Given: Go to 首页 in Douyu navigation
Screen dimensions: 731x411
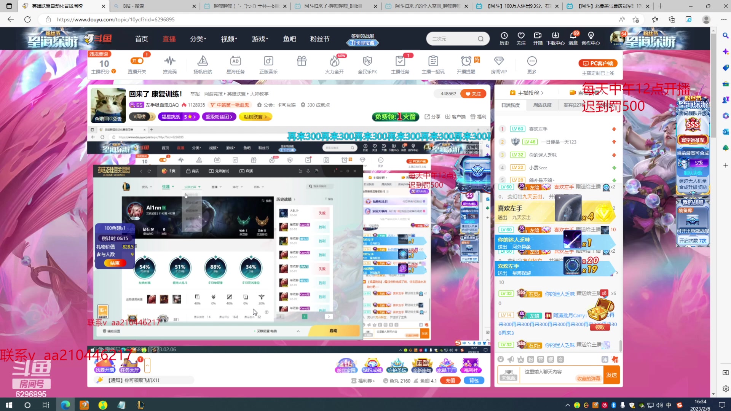Looking at the screenshot, I should coord(141,39).
